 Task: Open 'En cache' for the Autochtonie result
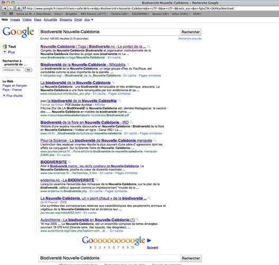click(117, 231)
